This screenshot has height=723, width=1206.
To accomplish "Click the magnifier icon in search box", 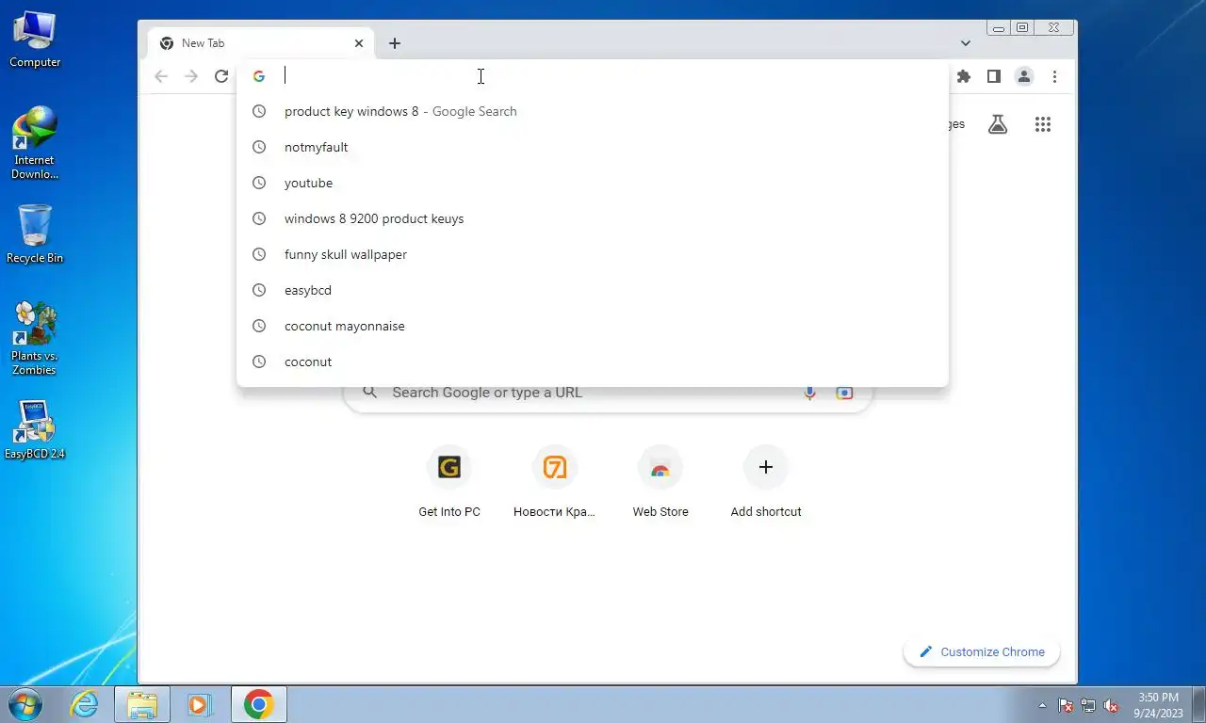I will tap(370, 393).
